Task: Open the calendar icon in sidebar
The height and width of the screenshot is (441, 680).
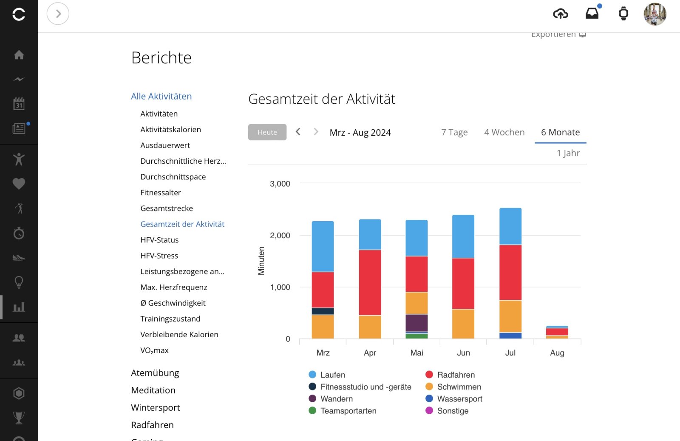Action: pyautogui.click(x=19, y=103)
